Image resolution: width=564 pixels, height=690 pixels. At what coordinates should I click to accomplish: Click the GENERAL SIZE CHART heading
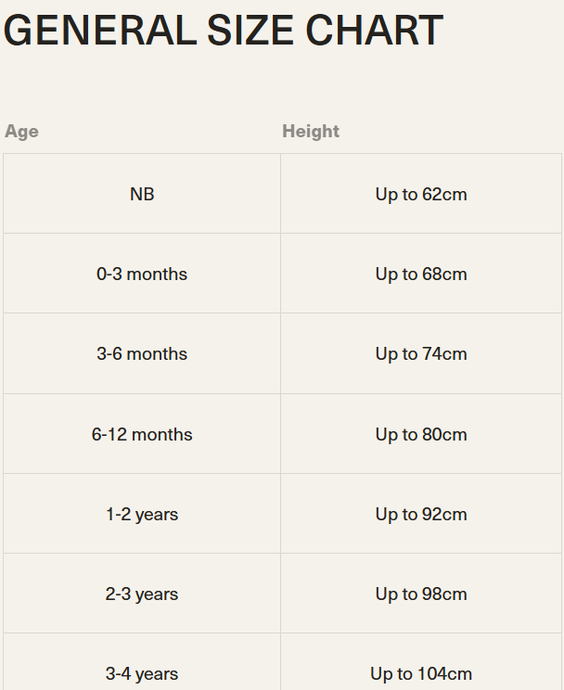223,31
